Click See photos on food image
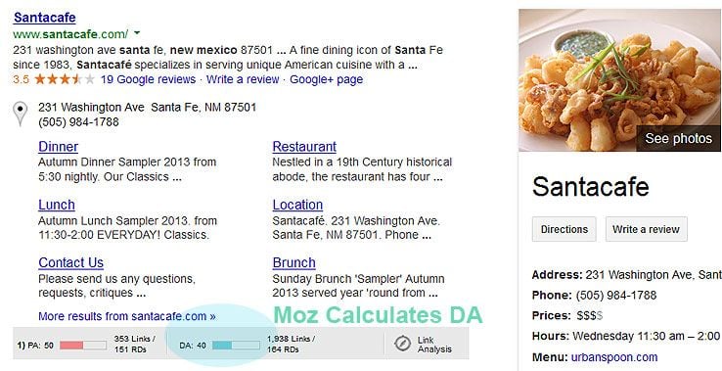Viewport: 722px width, 371px height. point(678,138)
